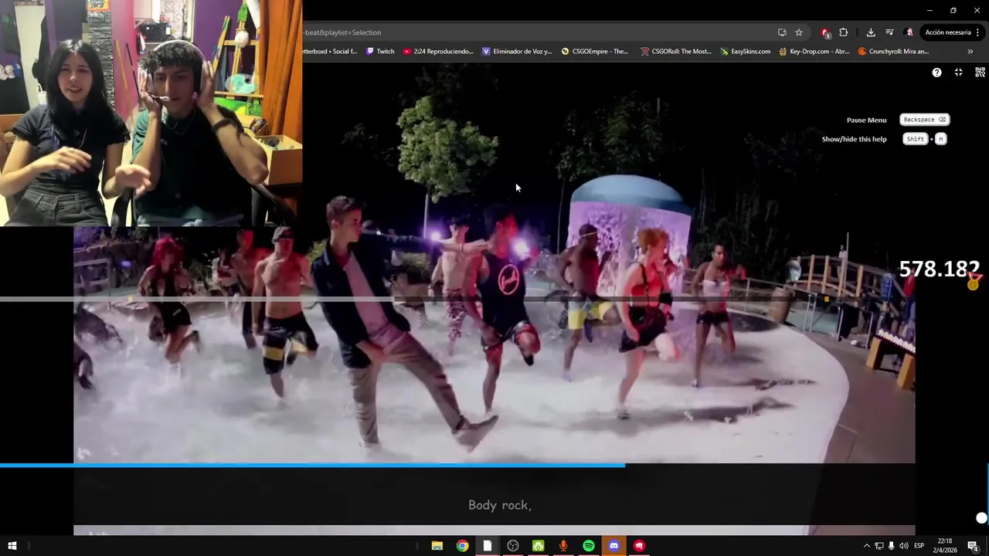Image resolution: width=989 pixels, height=556 pixels.
Task: Open the clock showing 22:18
Action: click(945, 546)
